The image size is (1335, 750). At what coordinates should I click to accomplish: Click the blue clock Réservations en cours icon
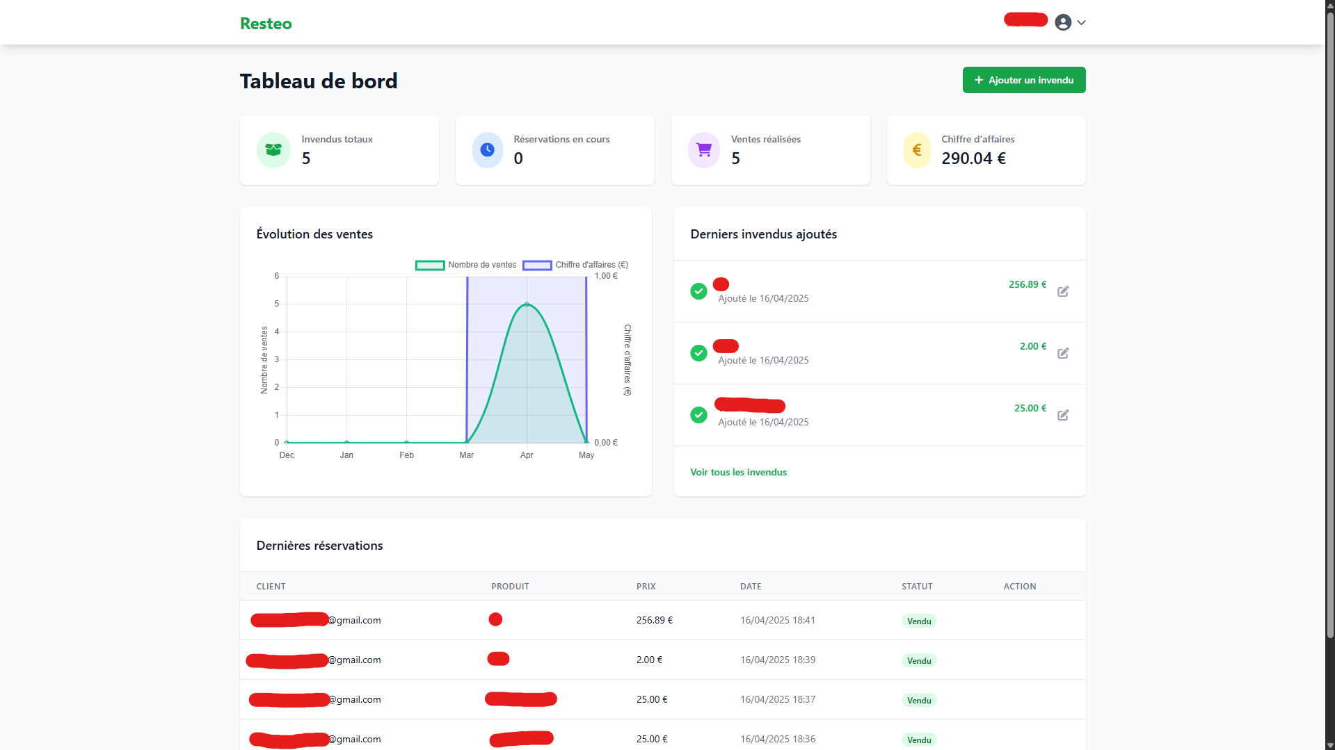point(487,150)
